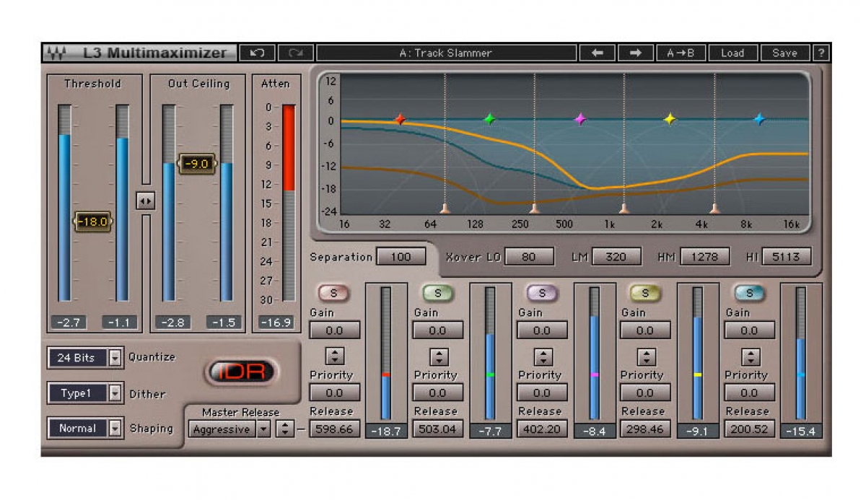866x500 pixels.
Task: Click the 320 Hz crossover marker handle
Action: coord(534,209)
